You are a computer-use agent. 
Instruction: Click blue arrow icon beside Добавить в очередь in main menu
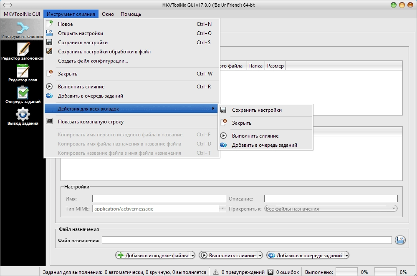pyautogui.click(x=50, y=95)
